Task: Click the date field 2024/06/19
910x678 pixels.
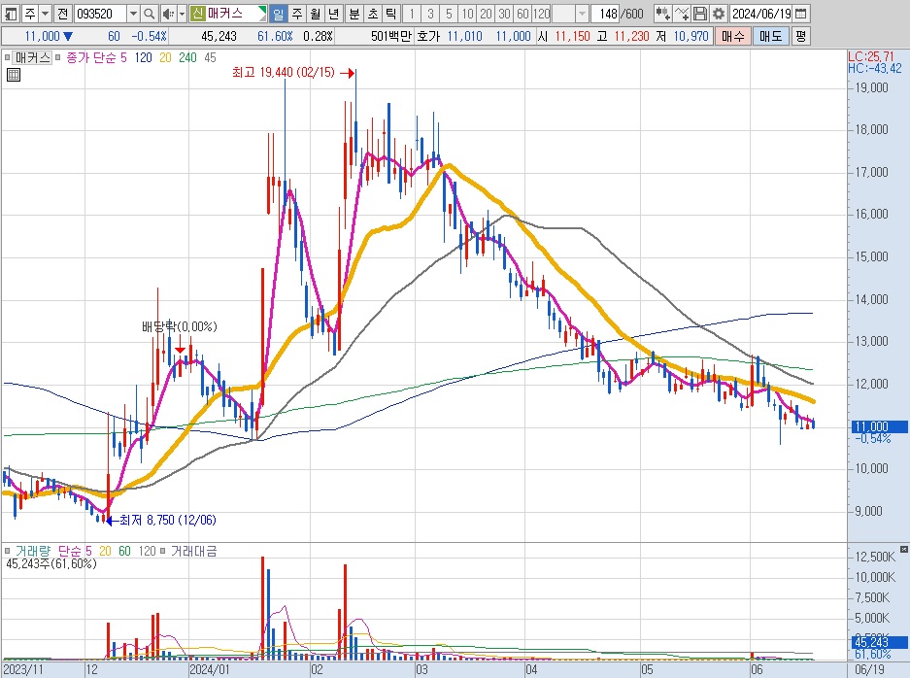Action: pyautogui.click(x=760, y=14)
